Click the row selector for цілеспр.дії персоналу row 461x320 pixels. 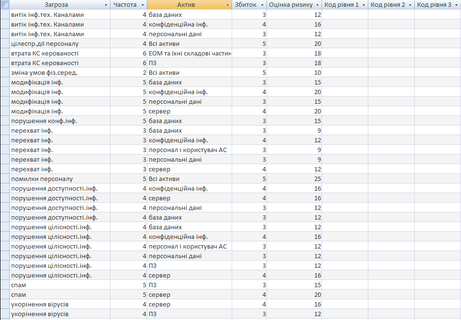point(5,44)
